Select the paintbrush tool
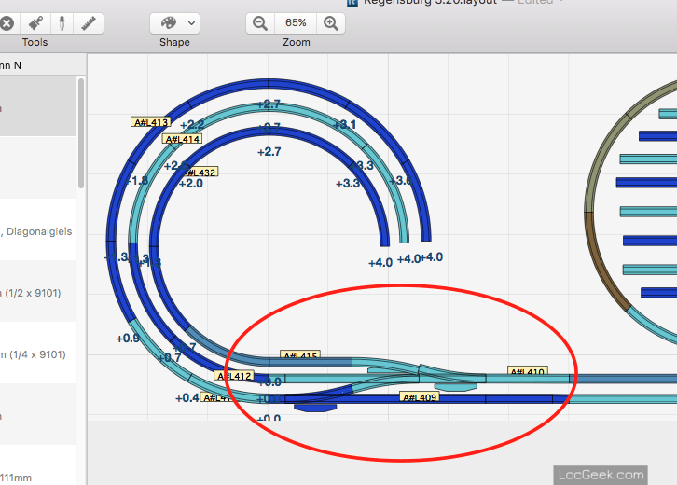Viewport: 677px width, 485px height. click(35, 23)
